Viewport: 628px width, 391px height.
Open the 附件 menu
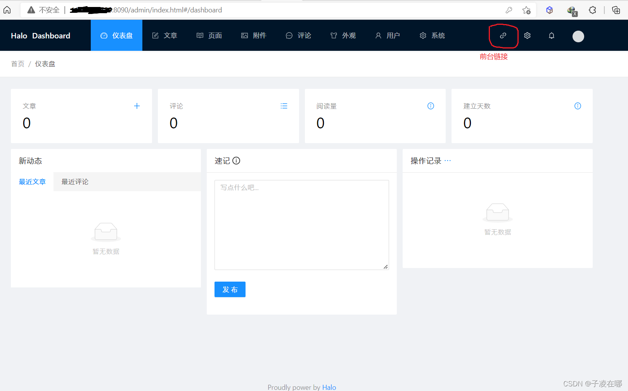click(254, 35)
